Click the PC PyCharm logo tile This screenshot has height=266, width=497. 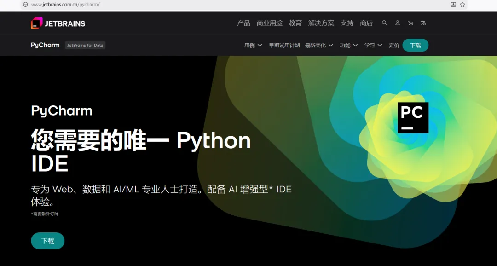click(x=413, y=118)
